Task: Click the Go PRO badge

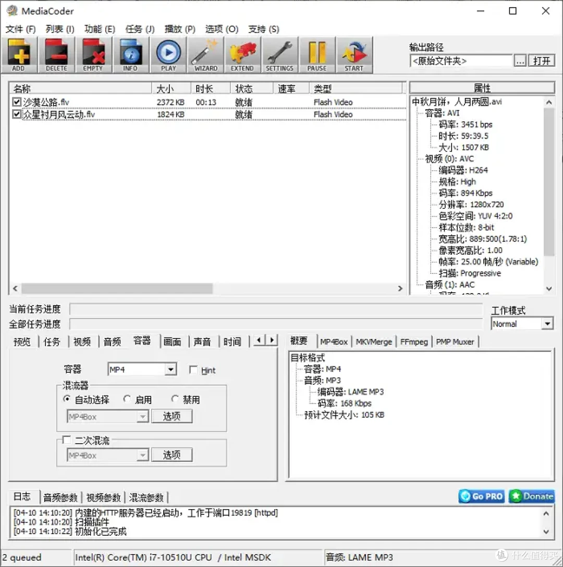Action: pos(482,496)
